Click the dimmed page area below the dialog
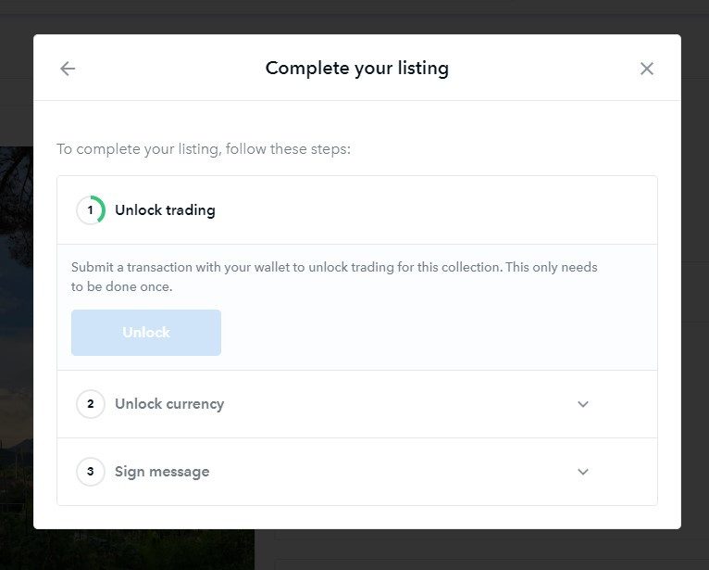This screenshot has height=570, width=709. (x=463, y=551)
